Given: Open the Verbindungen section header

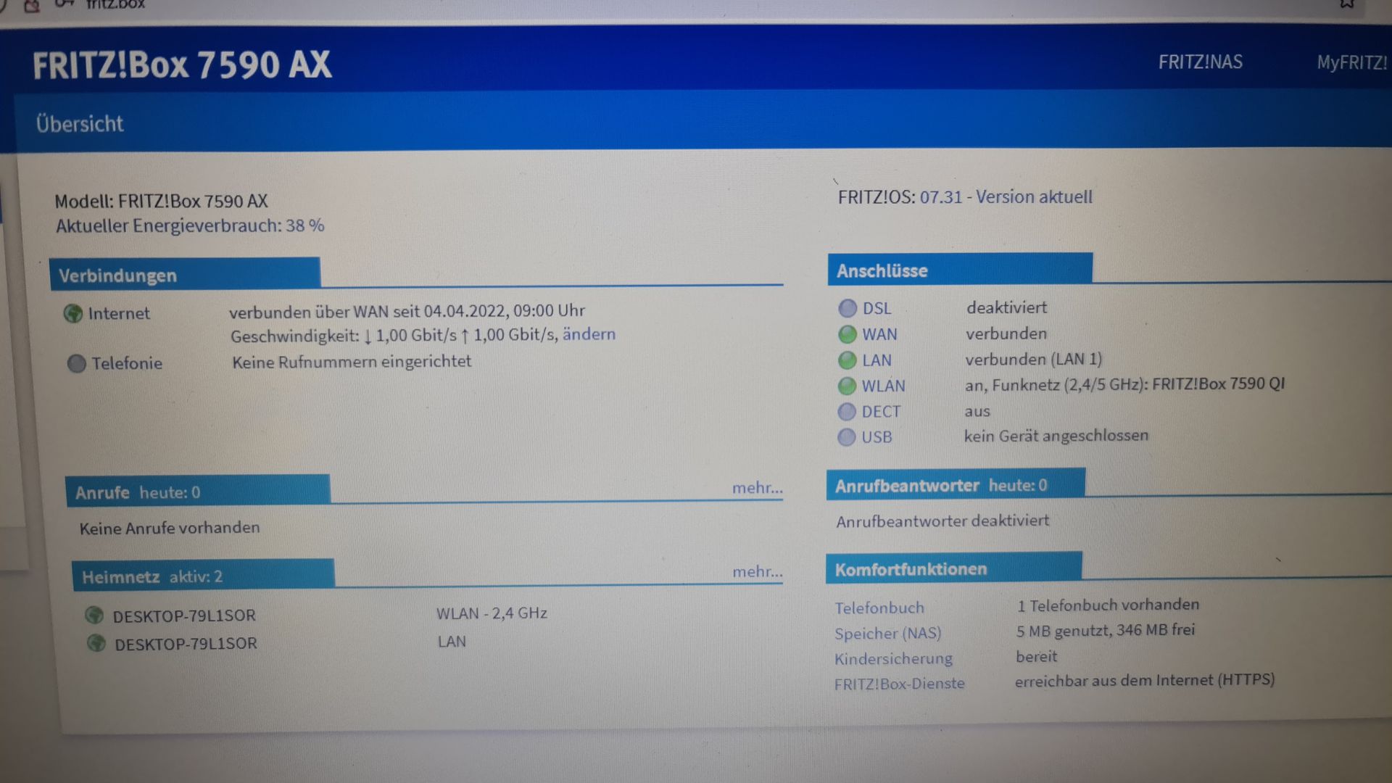Looking at the screenshot, I should [x=185, y=275].
